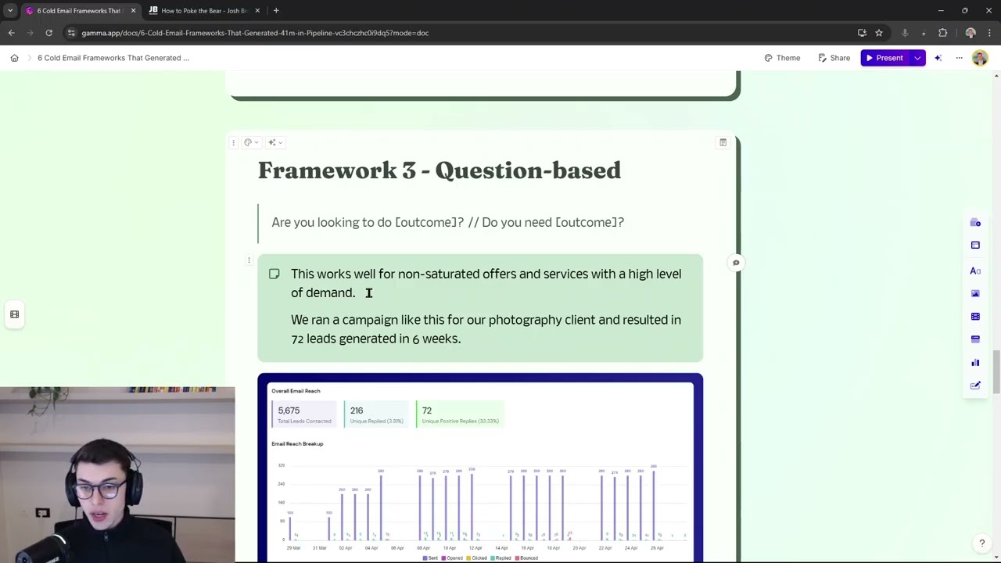Screen dimensions: 1001x563
Task: Open the comment bubble beside the callout
Action: [736, 263]
